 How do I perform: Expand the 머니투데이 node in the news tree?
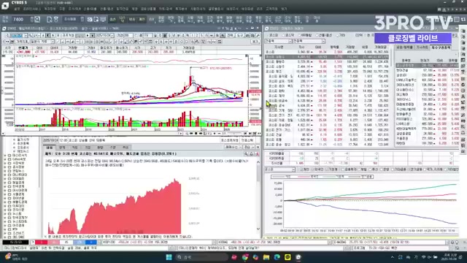coord(5,175)
